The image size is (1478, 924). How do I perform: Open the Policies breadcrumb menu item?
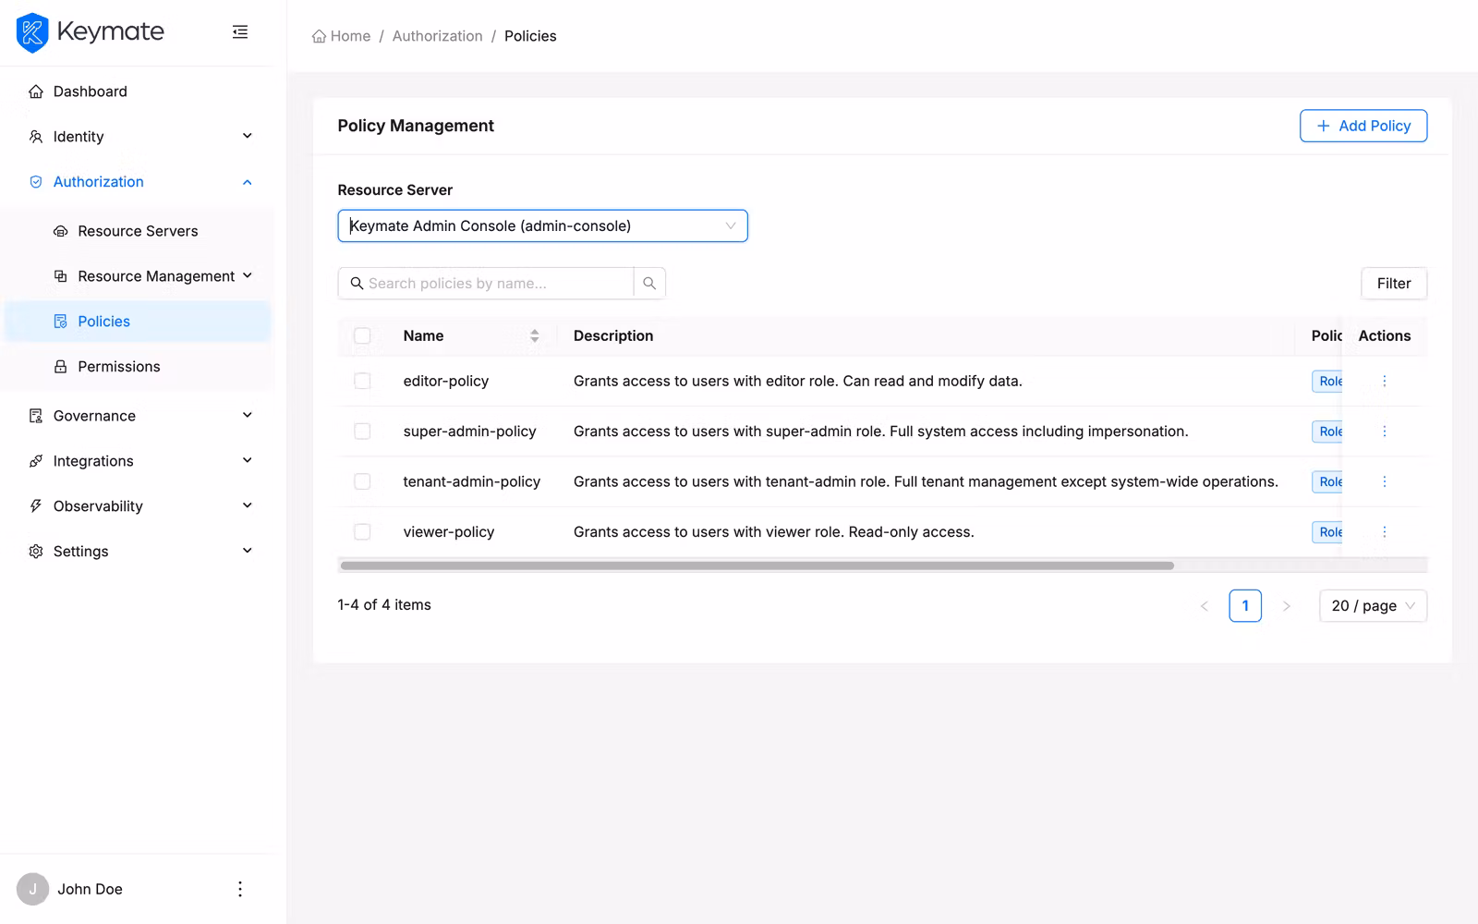[530, 35]
